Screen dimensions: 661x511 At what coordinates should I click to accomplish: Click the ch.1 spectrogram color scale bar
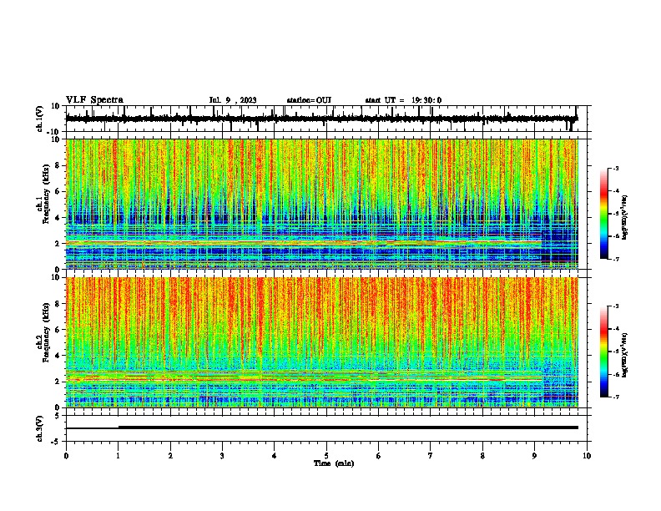pos(603,214)
